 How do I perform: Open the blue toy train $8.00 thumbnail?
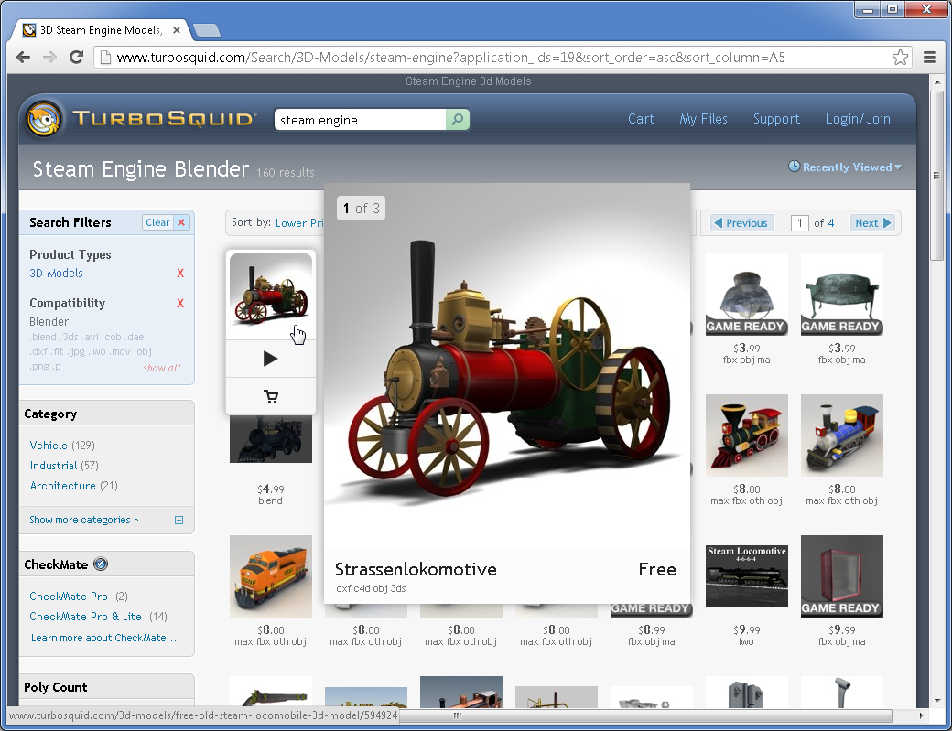[x=841, y=435]
